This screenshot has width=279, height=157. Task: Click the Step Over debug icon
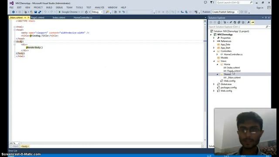click(x=186, y=12)
